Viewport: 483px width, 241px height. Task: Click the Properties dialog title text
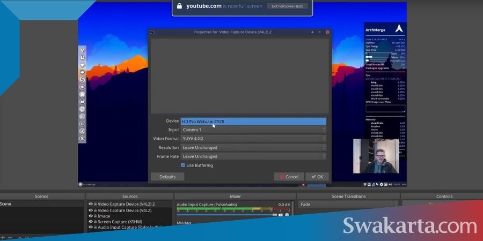coord(232,32)
